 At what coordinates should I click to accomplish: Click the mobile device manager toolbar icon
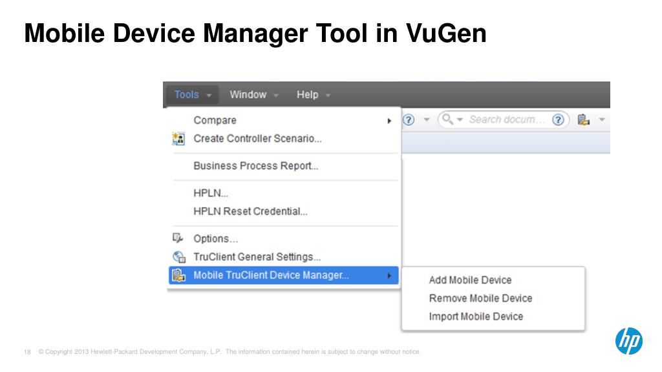click(584, 119)
